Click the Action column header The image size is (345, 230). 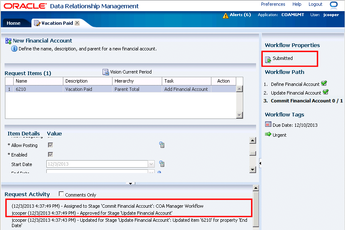coord(223,81)
